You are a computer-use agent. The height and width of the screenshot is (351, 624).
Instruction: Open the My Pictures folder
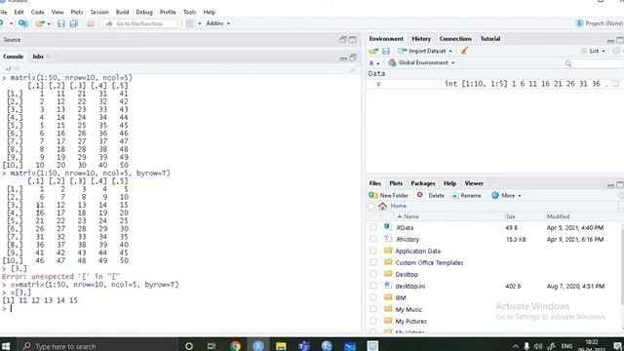[410, 321]
